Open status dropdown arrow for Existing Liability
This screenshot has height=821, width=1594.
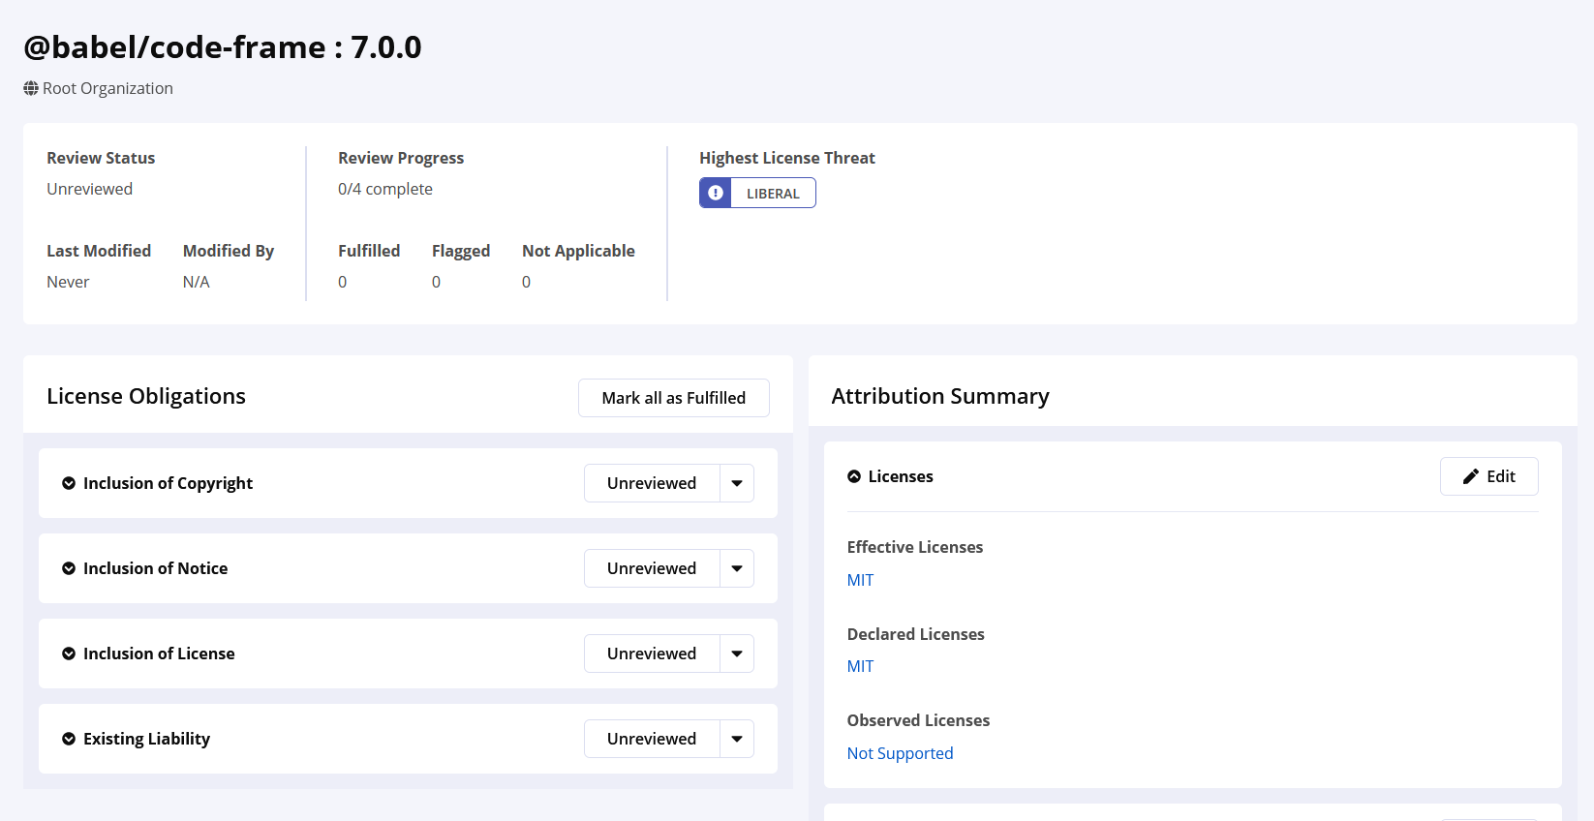coord(737,739)
